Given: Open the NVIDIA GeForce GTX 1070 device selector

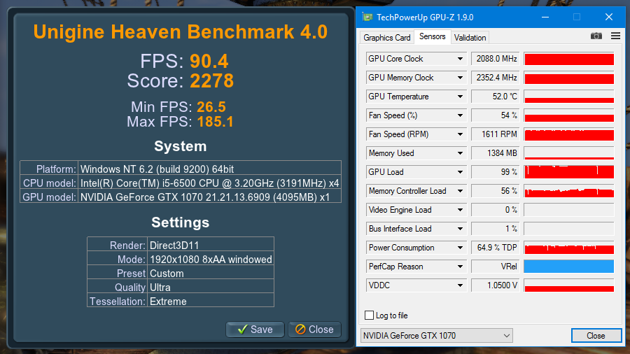Looking at the screenshot, I should 436,336.
